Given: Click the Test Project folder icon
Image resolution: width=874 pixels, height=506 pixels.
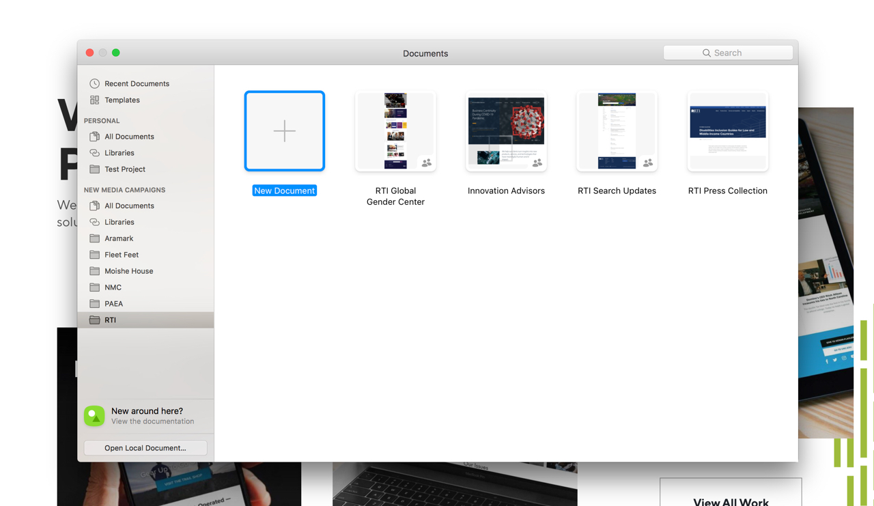Looking at the screenshot, I should (x=95, y=169).
